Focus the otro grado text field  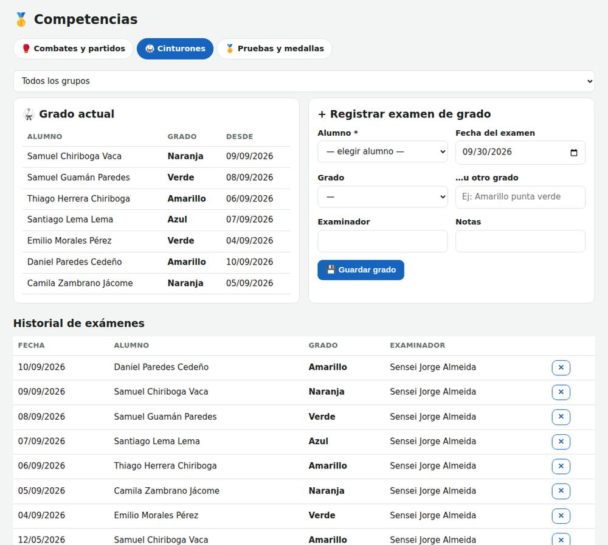(x=520, y=196)
